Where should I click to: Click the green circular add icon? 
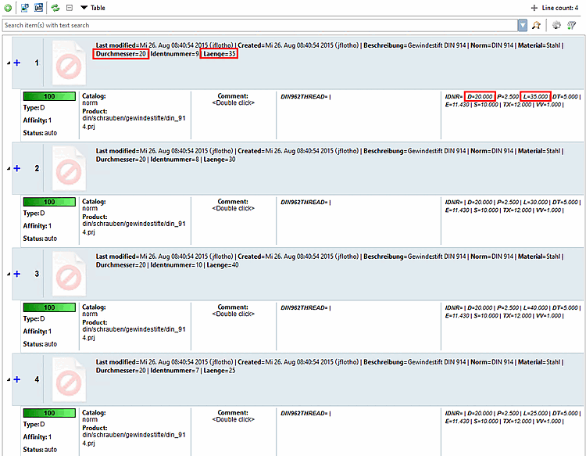8,8
